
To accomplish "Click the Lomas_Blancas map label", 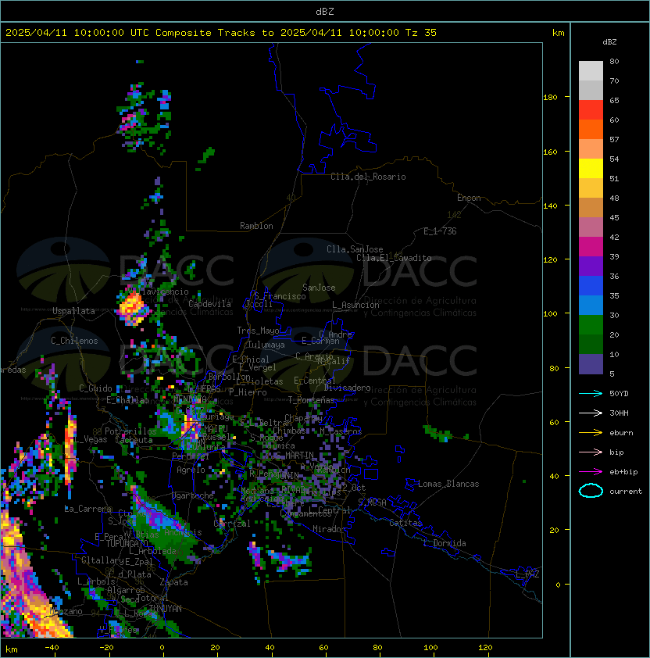I will pos(448,484).
